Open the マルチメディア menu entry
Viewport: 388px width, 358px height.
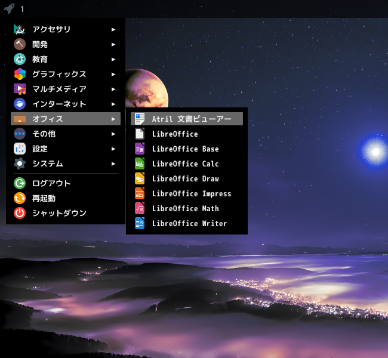(x=66, y=89)
